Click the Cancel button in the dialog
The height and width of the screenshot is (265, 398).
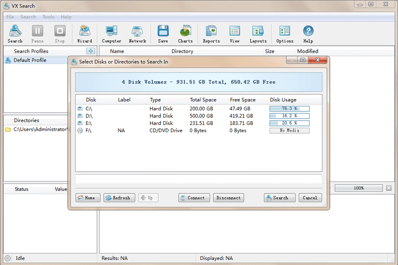(309, 198)
